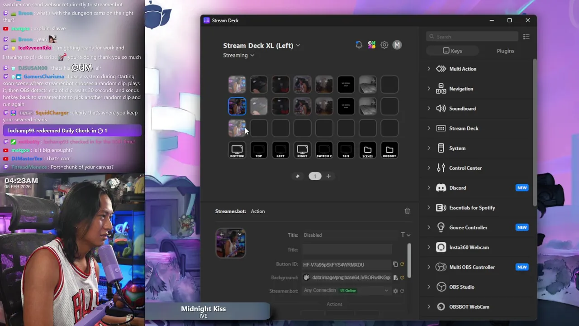Open the Background color palette icon
The image size is (579, 326).
pyautogui.click(x=306, y=278)
